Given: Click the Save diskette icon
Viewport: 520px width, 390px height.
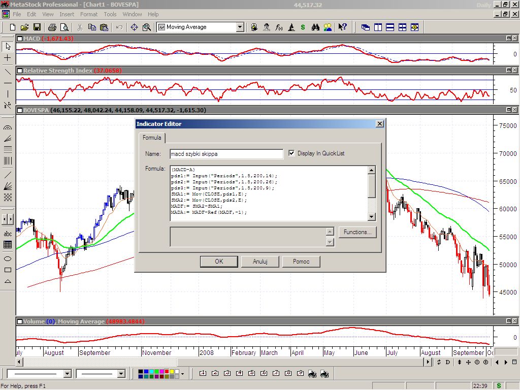Looking at the screenshot, I should (x=36, y=27).
